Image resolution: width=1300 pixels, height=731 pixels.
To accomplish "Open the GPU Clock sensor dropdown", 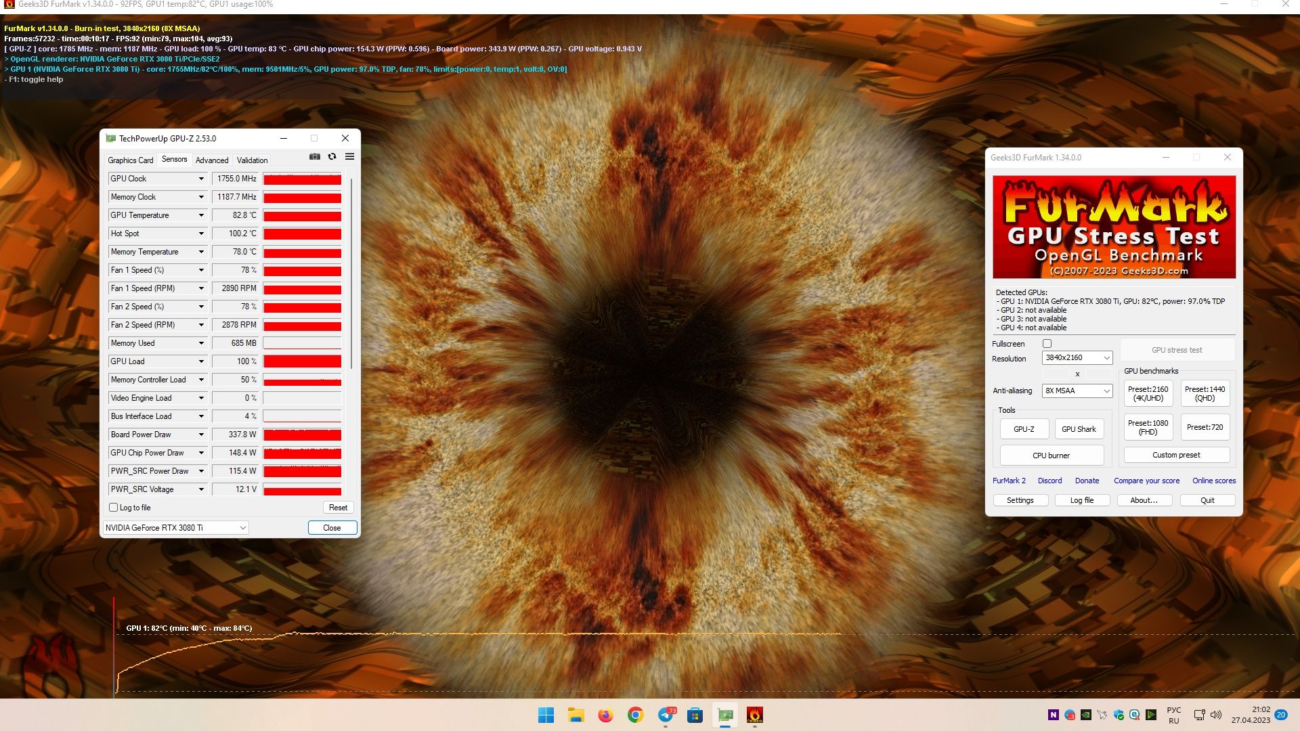I will 201,179.
